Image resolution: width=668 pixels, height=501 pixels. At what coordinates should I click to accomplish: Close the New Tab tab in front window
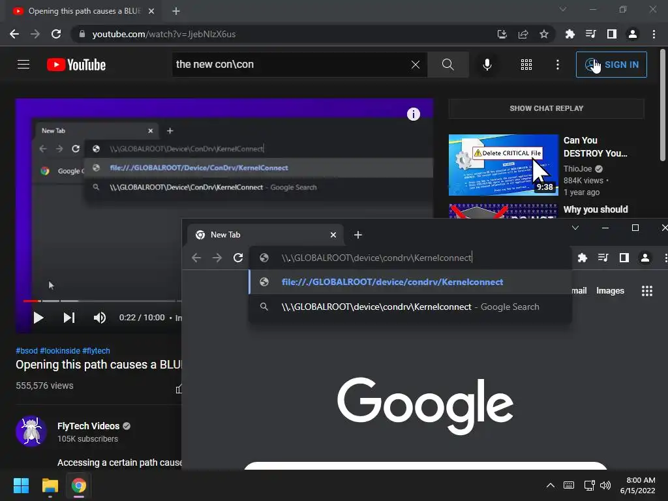pyautogui.click(x=333, y=235)
